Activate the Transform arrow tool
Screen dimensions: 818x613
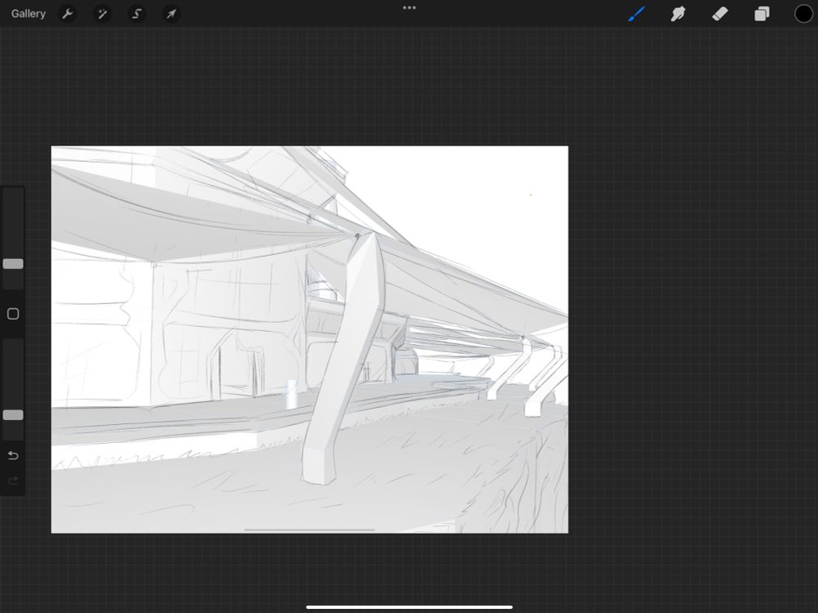pyautogui.click(x=171, y=14)
